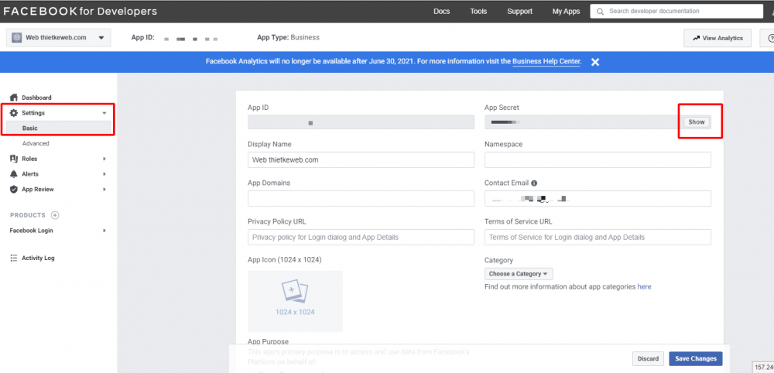Open the Choose a Category dropdown
This screenshot has width=774, height=373.
pyautogui.click(x=519, y=274)
